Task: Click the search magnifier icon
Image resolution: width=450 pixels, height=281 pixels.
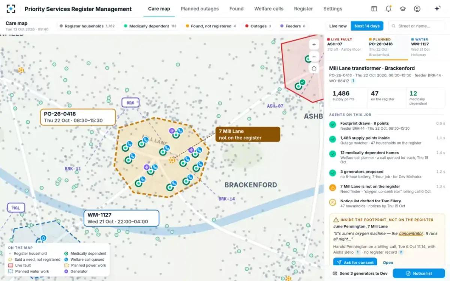Action: [x=394, y=26]
